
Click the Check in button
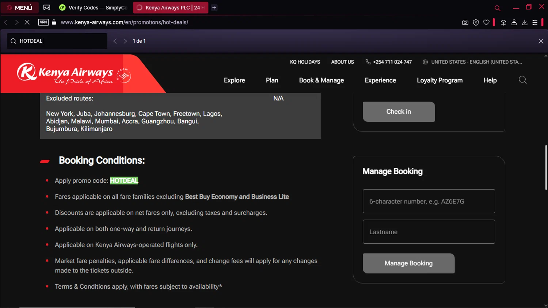(x=399, y=112)
